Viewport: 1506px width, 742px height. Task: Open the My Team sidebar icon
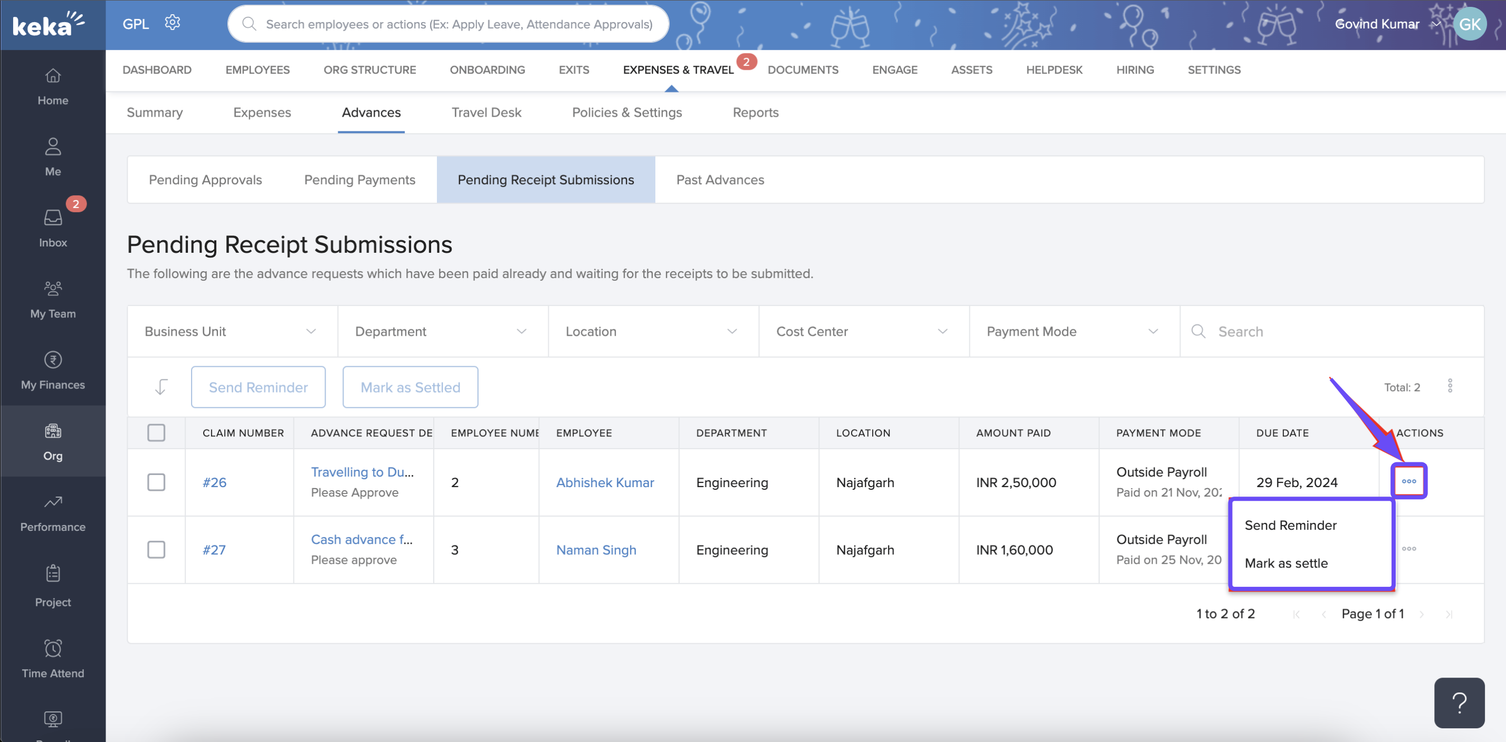(53, 289)
